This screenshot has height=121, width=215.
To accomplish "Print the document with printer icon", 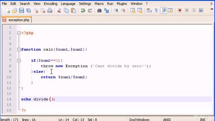I will tap(50, 10).
